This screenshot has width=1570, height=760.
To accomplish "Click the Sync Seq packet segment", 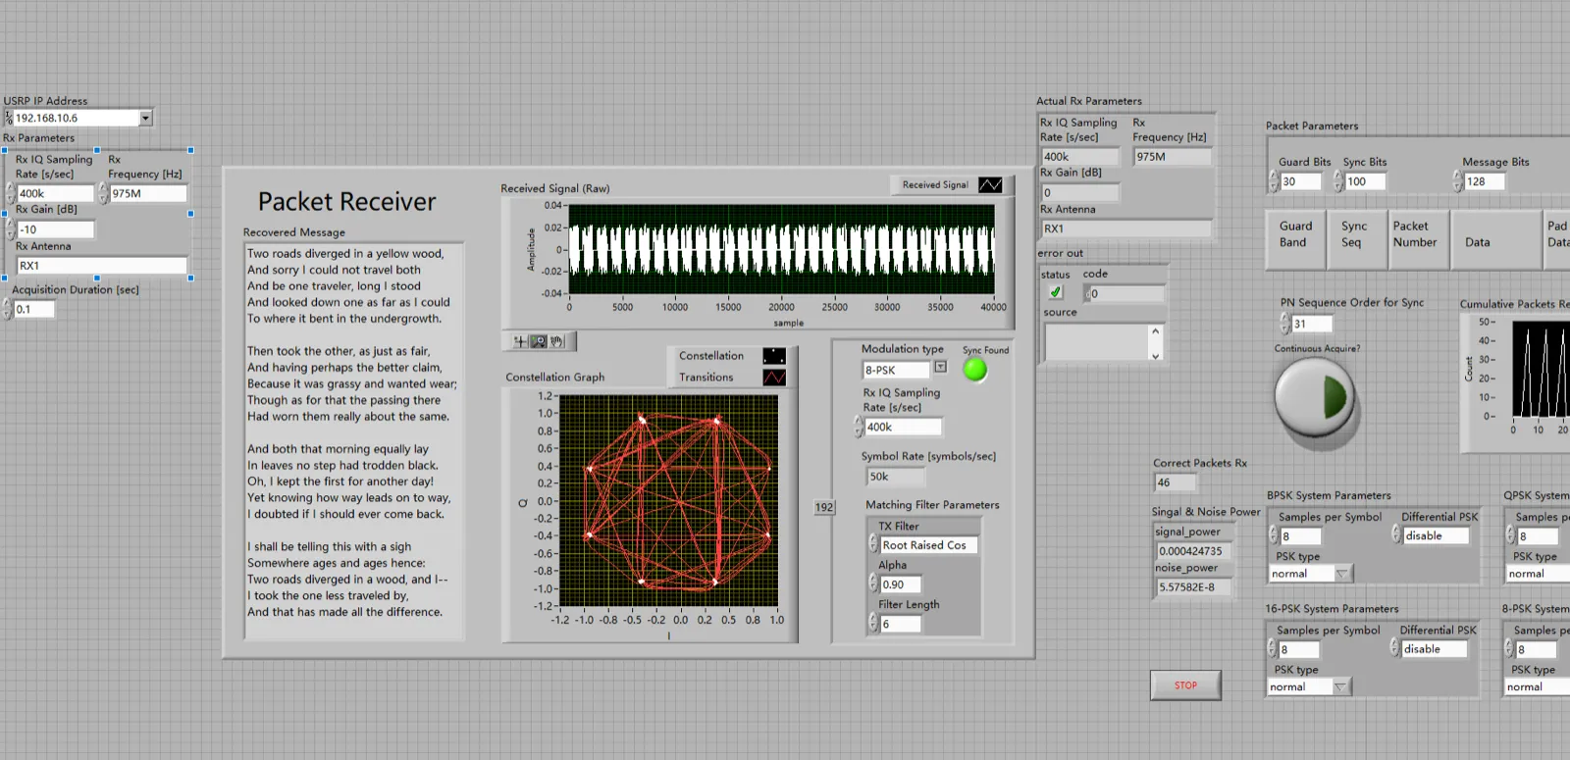I will click(x=1357, y=238).
